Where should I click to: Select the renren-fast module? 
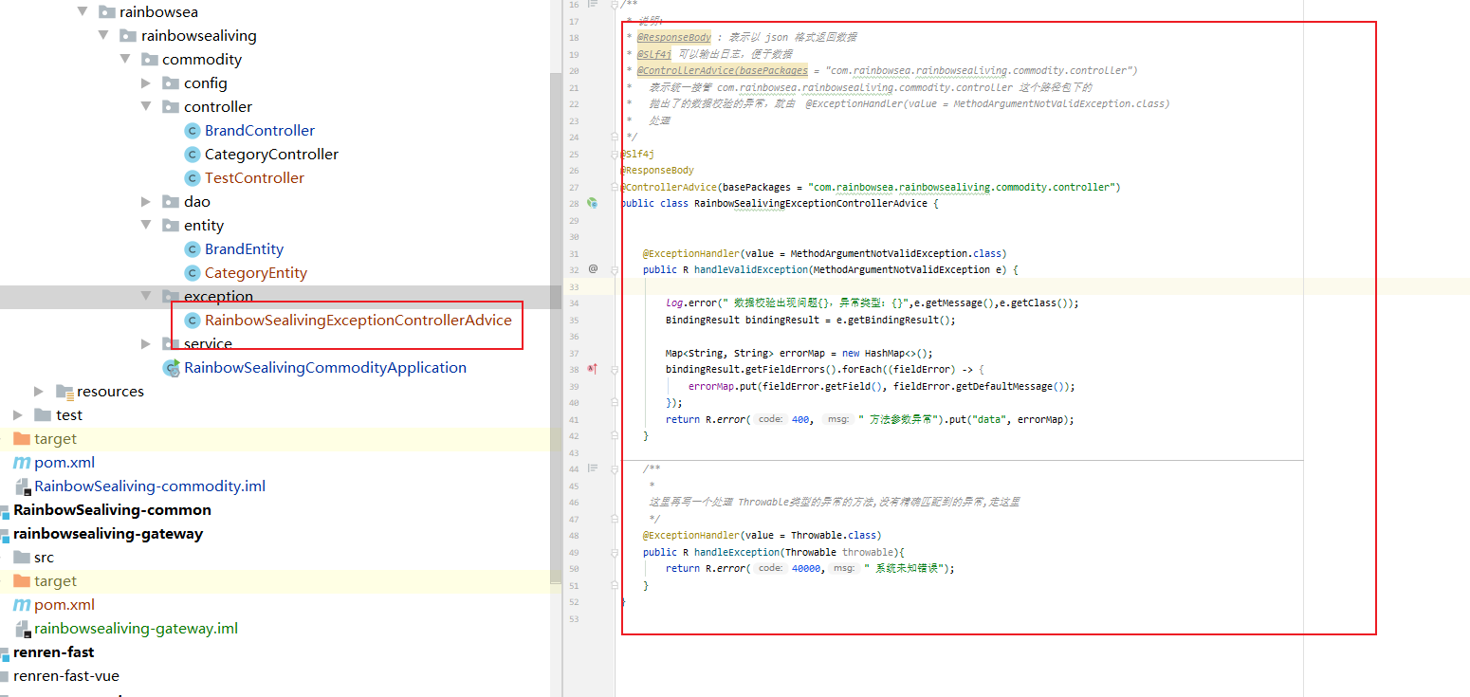coord(53,652)
